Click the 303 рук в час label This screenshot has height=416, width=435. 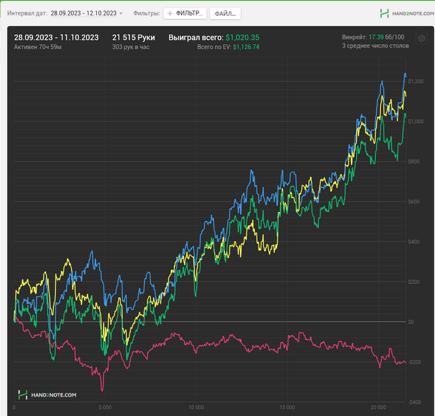(x=130, y=47)
